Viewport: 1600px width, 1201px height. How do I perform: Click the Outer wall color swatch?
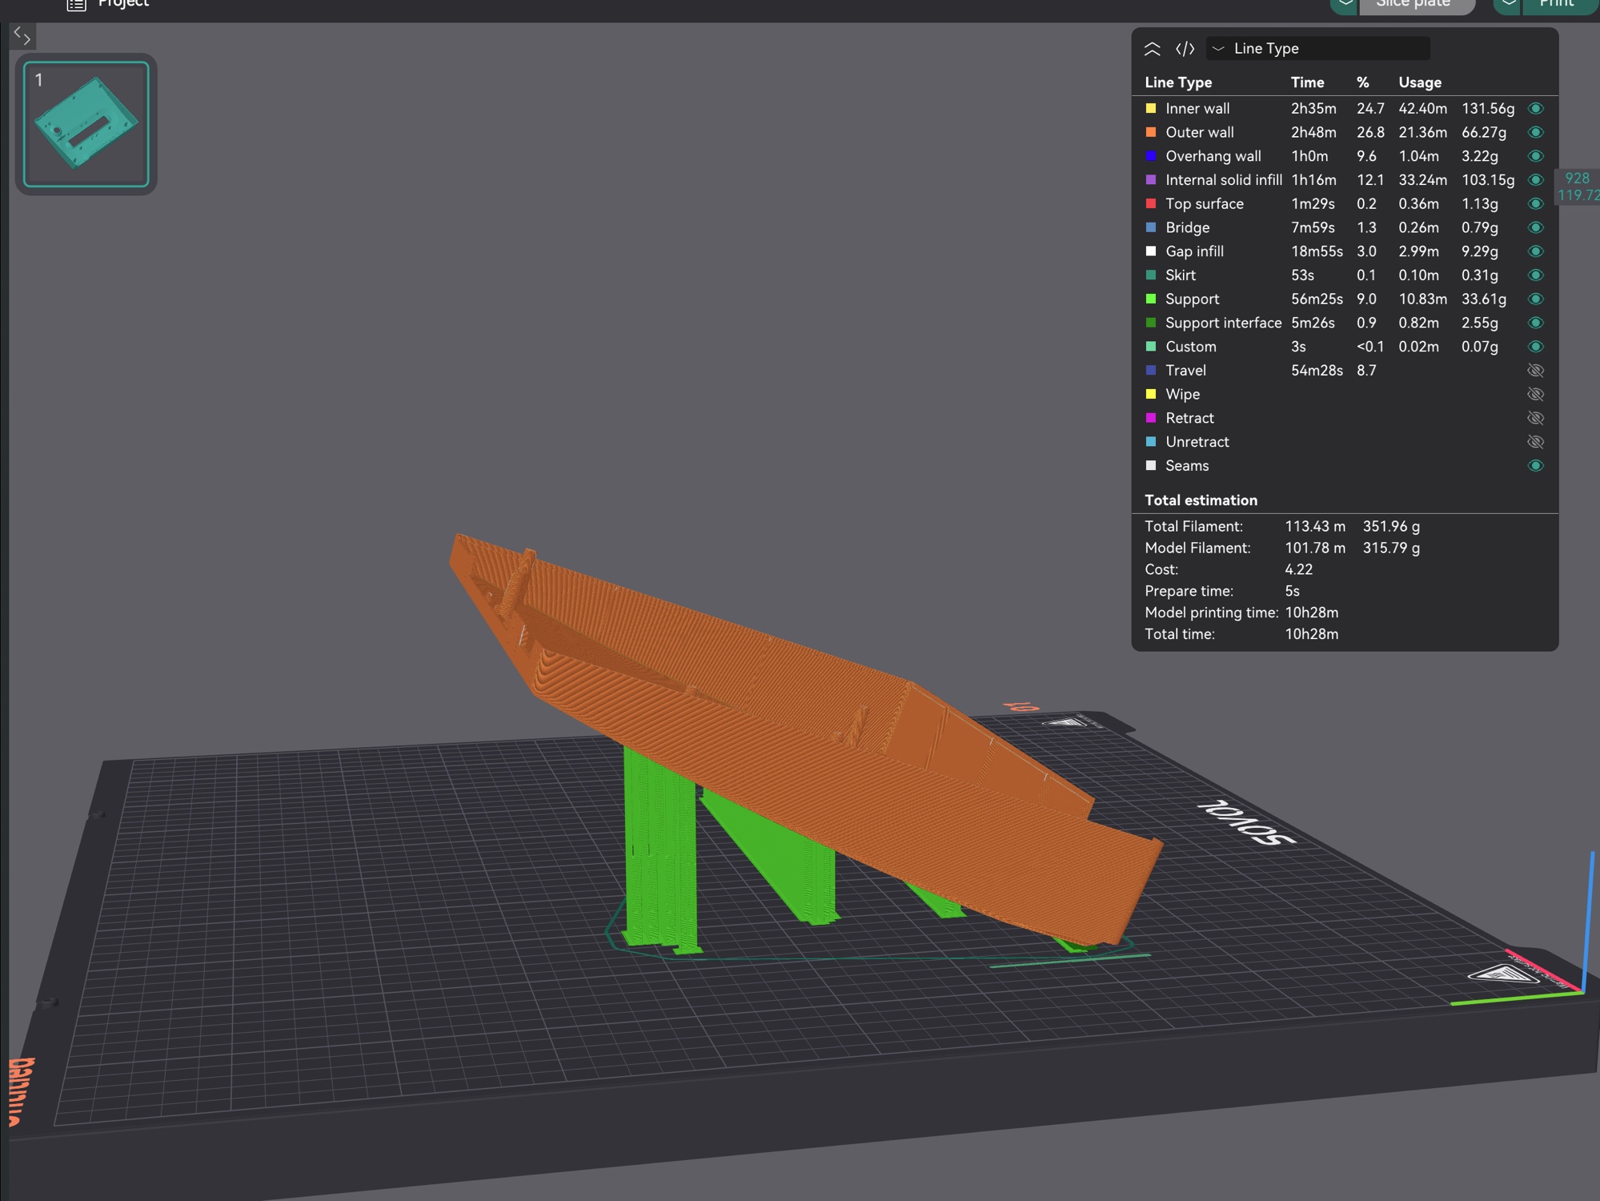[x=1151, y=132]
